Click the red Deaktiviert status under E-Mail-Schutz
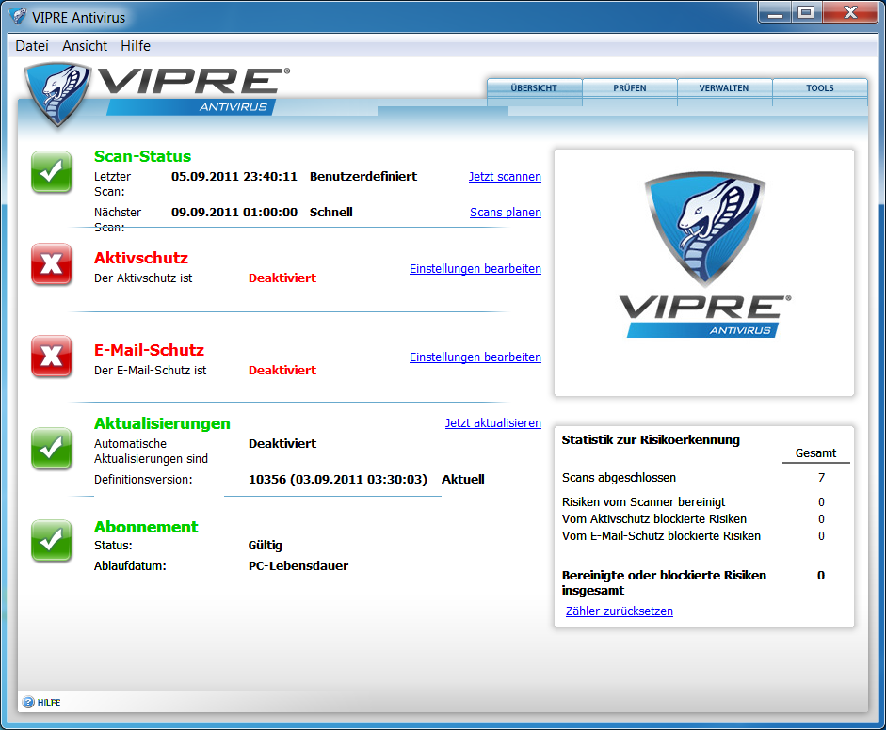 click(x=282, y=371)
